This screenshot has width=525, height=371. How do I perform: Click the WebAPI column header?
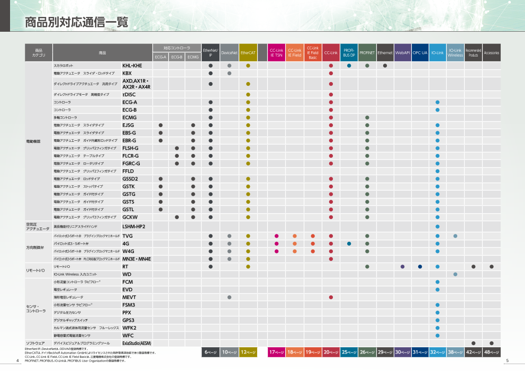click(x=402, y=53)
